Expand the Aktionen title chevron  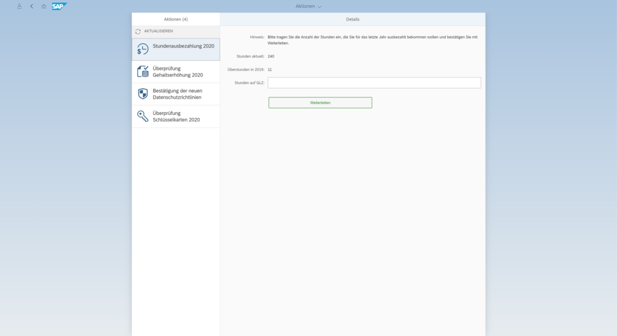[x=320, y=7]
